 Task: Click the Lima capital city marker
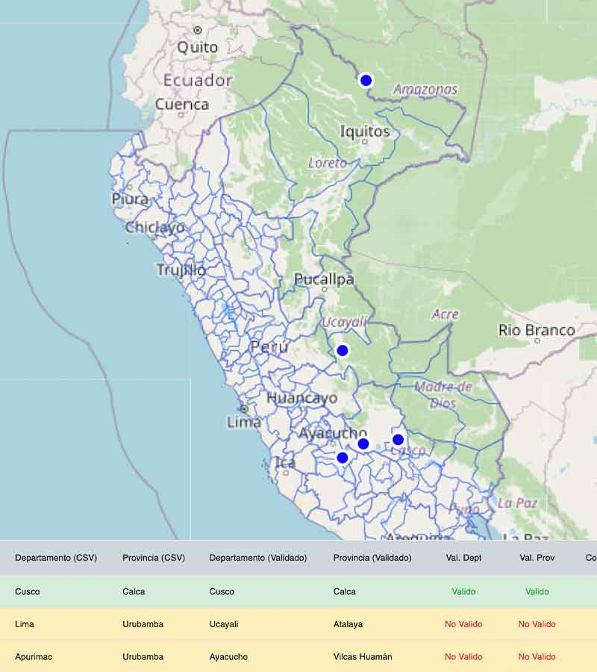pos(243,409)
